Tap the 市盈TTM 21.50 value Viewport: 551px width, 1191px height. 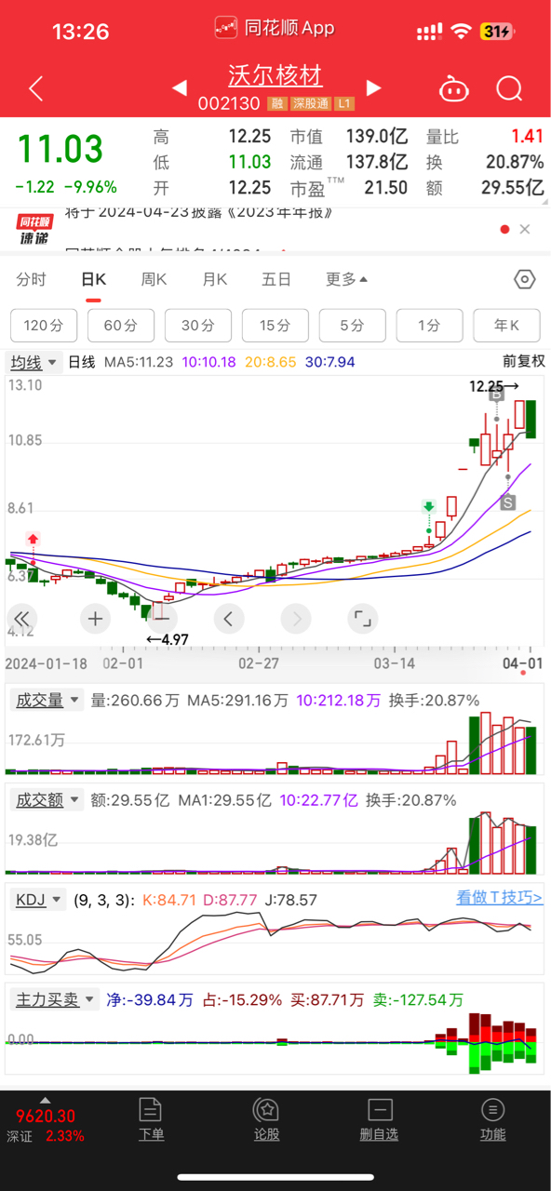click(385, 188)
